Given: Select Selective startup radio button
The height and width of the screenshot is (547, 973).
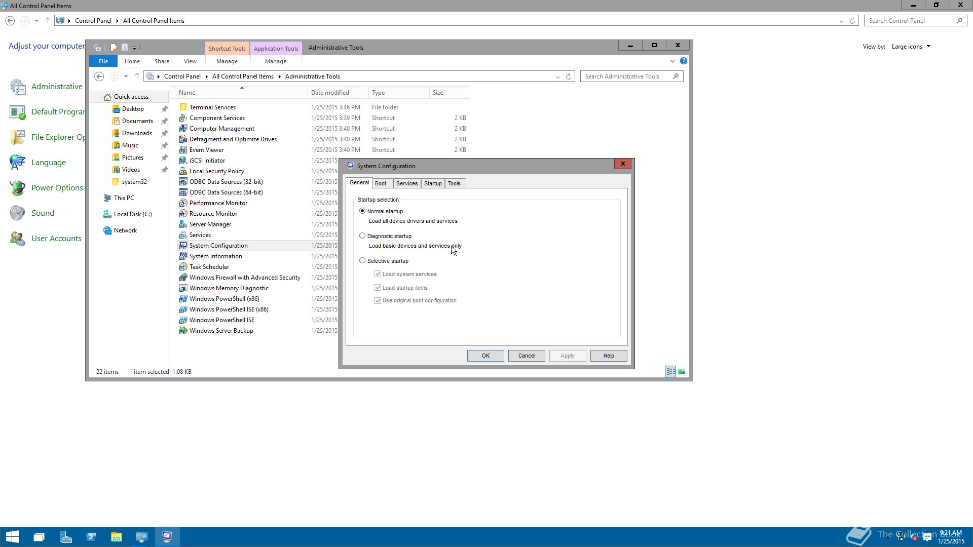Looking at the screenshot, I should [x=362, y=261].
